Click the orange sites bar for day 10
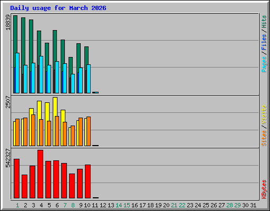 [89, 131]
